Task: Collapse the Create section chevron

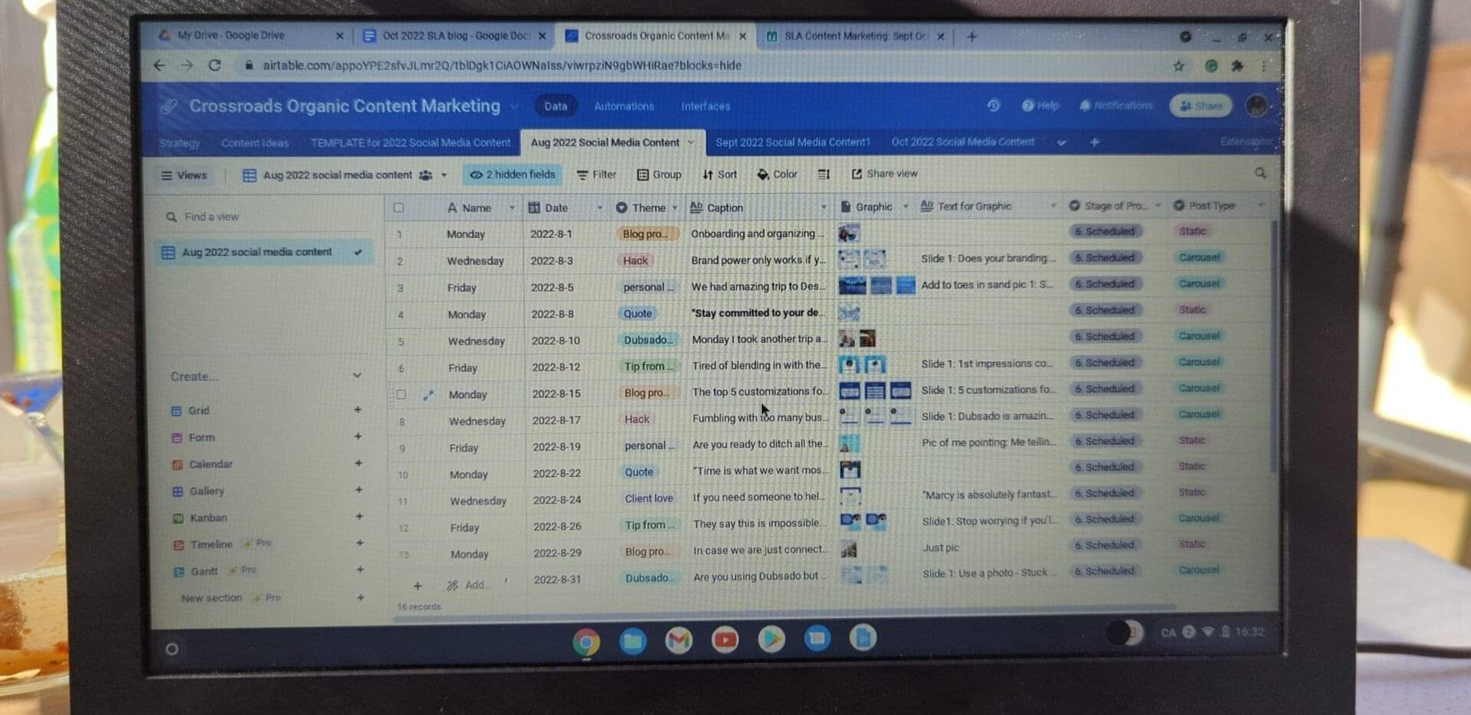Action: pyautogui.click(x=357, y=375)
